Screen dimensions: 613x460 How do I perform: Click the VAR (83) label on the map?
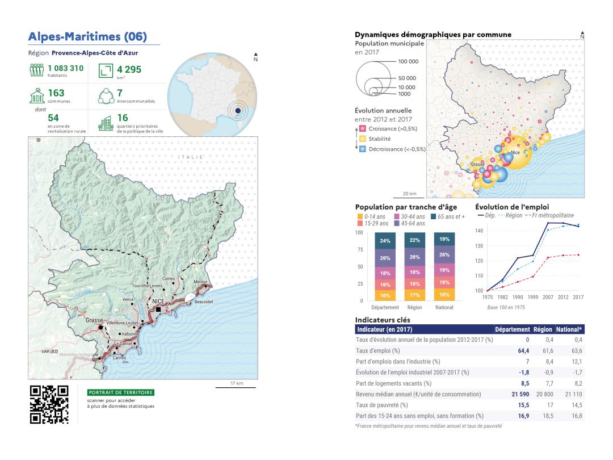[x=49, y=352]
